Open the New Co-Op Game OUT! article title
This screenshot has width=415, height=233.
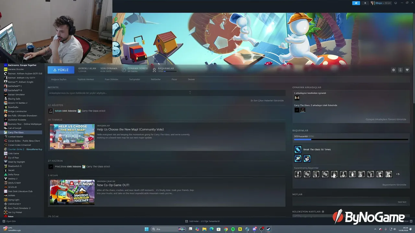click(113, 185)
